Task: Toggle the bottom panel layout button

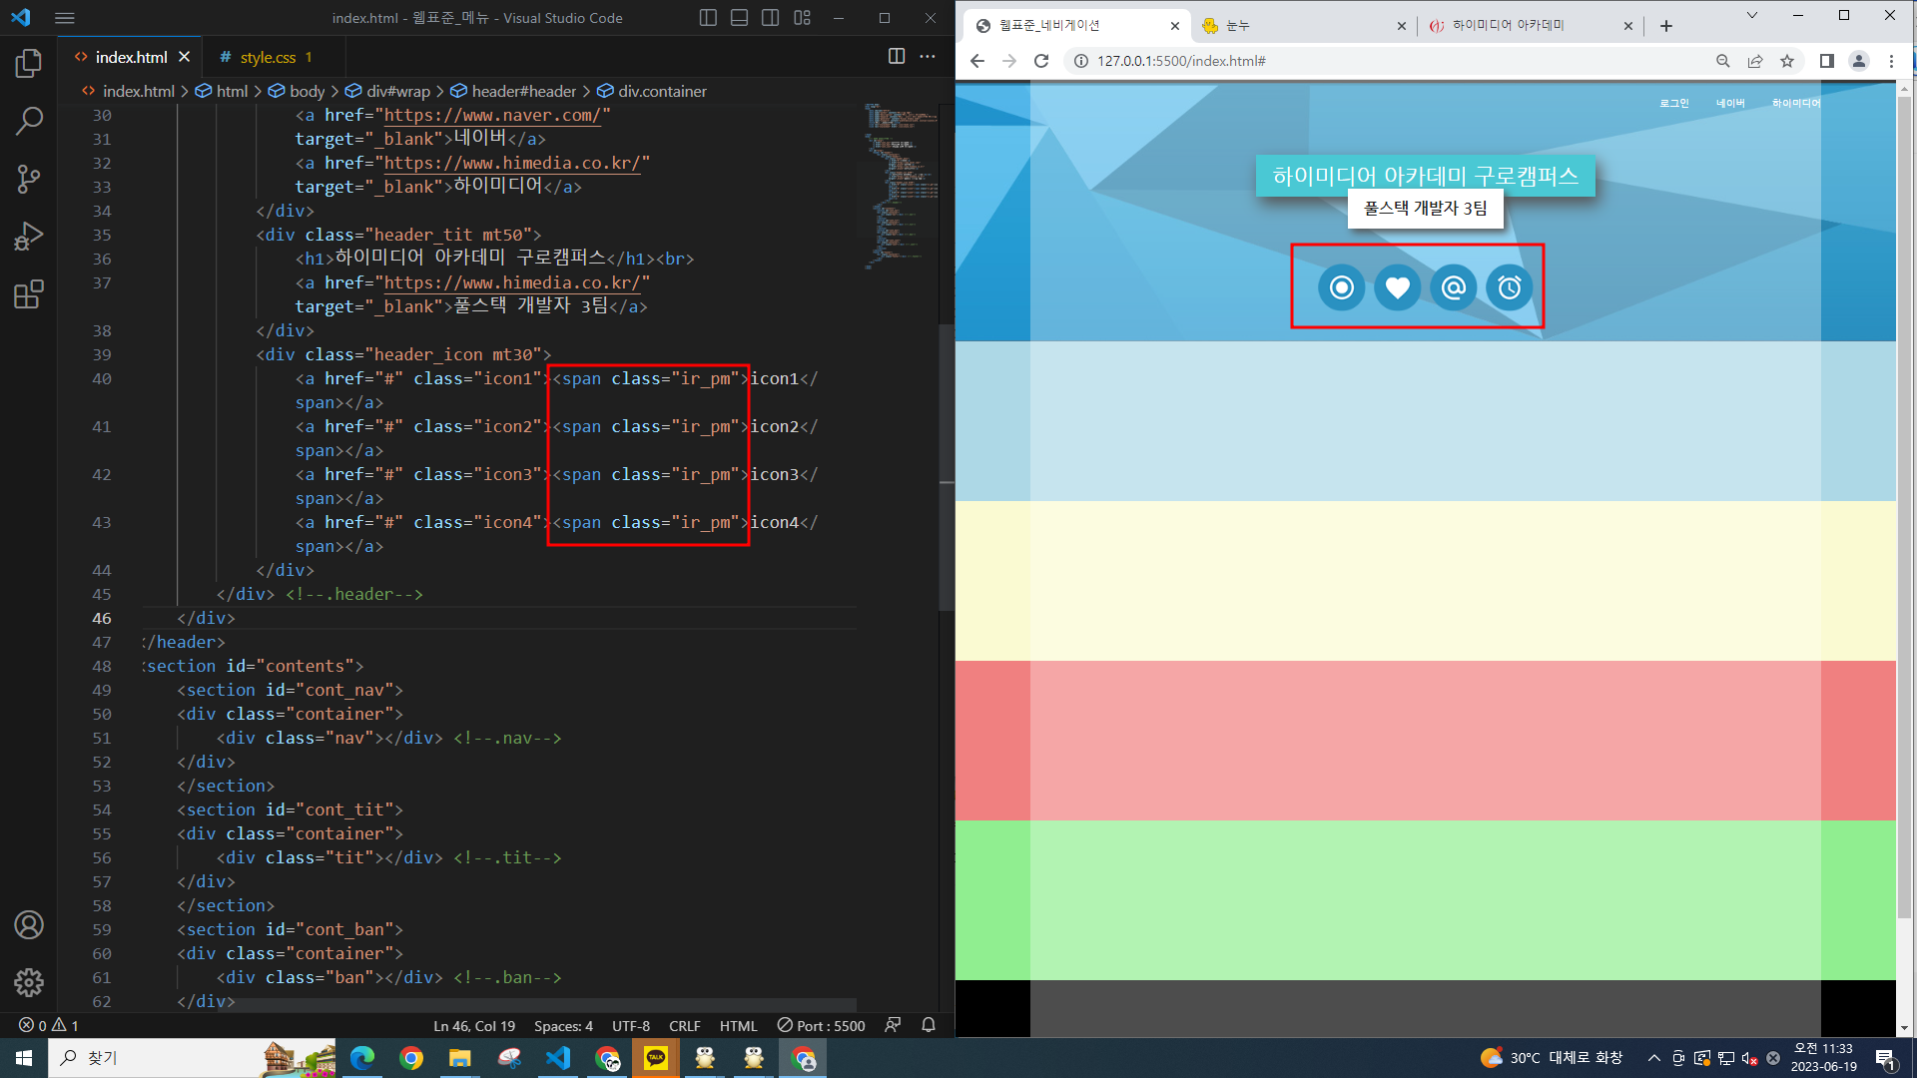Action: [739, 18]
